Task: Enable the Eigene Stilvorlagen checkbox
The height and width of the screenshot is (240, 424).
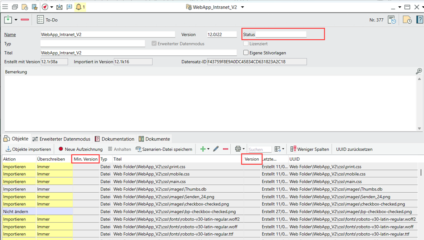Action: 246,53
